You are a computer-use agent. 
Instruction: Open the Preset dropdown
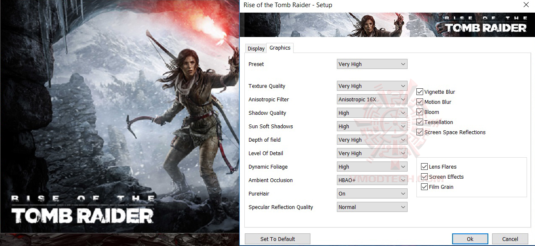[372, 64]
